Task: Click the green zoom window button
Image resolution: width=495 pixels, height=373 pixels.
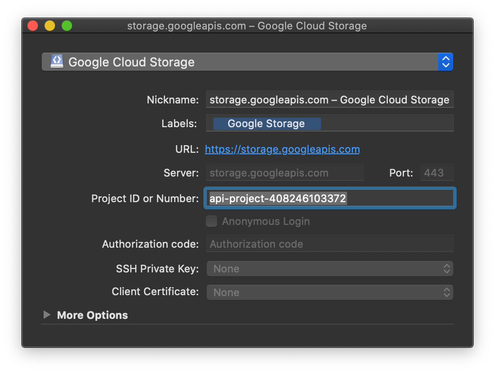Action: pyautogui.click(x=67, y=26)
